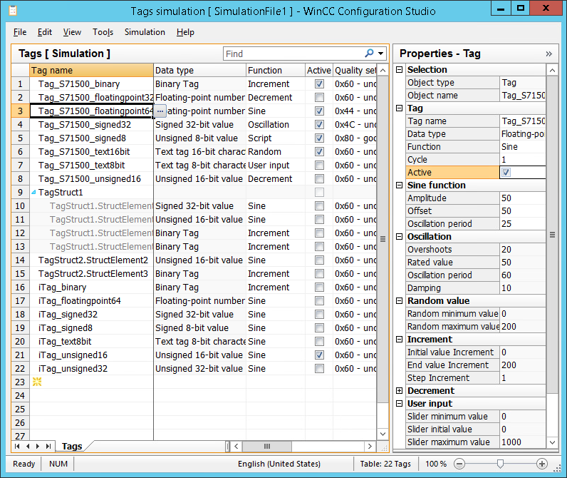Toggle Active checkbox in Properties panel
Viewport: 567px width, 478px height.
pyautogui.click(x=506, y=173)
